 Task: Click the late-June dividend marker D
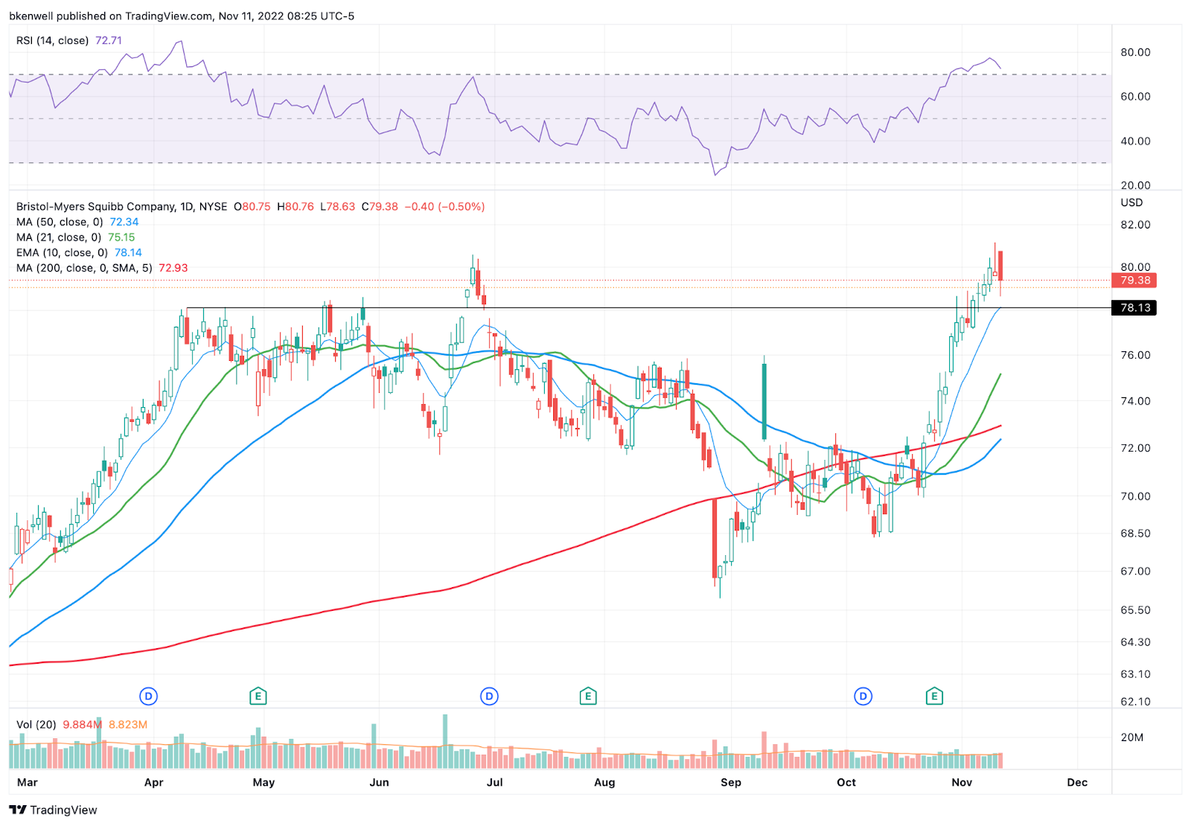point(489,697)
